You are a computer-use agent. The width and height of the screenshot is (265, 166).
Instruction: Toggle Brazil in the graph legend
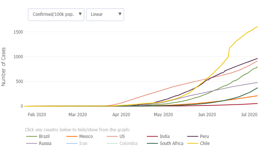pos(44,136)
